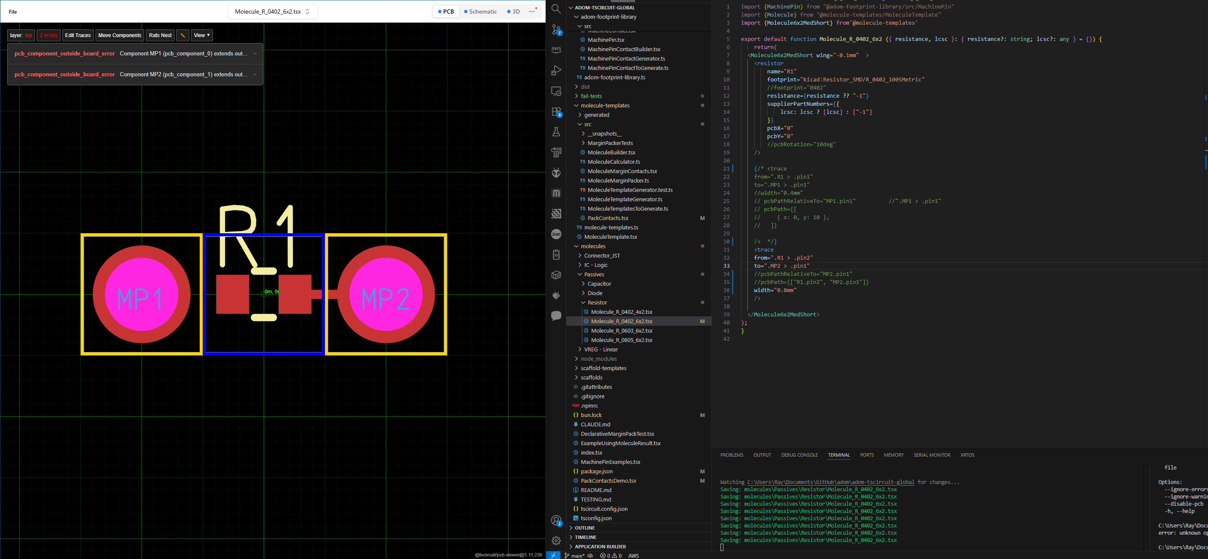Toggle Rats Nest display
1208x559 pixels.
tap(160, 35)
